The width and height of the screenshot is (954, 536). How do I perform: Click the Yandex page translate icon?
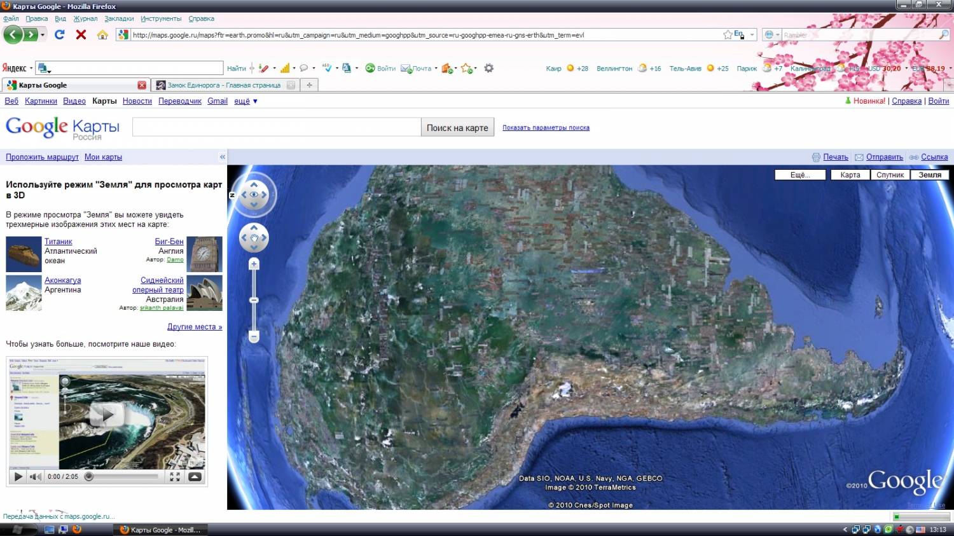coord(347,68)
